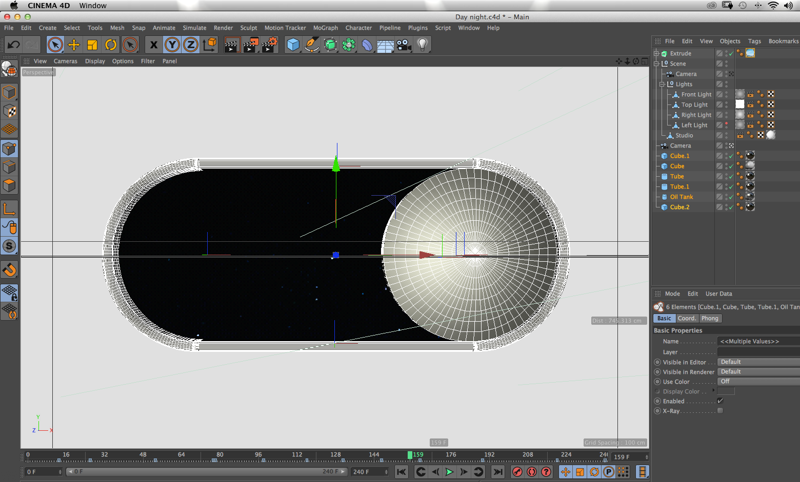Viewport: 800px width, 482px height.
Task: Open the Cube primitive tool
Action: (293, 45)
